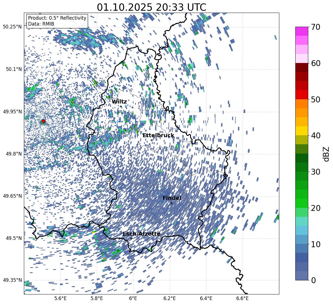The width and height of the screenshot is (333, 304).
Task: Click the 49.95°N latitude label
Action: 12,112
